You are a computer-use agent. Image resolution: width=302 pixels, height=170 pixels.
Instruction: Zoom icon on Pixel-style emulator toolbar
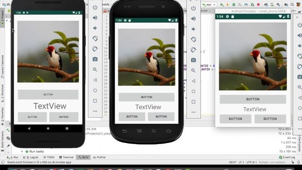tap(95, 69)
